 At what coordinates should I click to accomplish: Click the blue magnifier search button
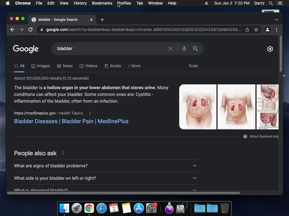pyautogui.click(x=195, y=48)
